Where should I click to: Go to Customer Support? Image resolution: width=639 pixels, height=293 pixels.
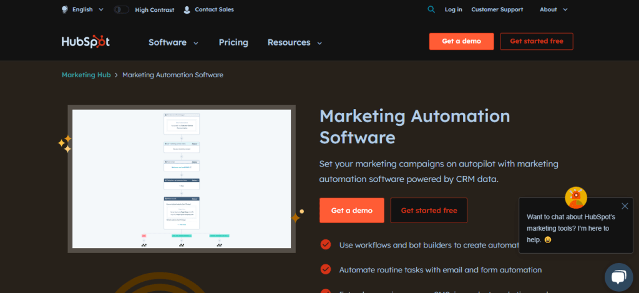(x=497, y=9)
